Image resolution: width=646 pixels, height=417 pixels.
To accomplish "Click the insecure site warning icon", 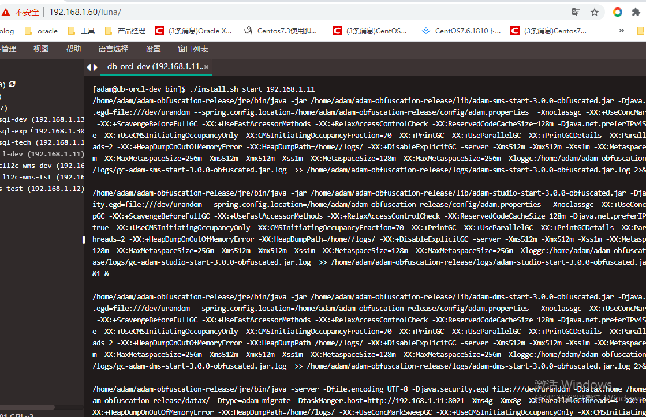I will [5, 12].
